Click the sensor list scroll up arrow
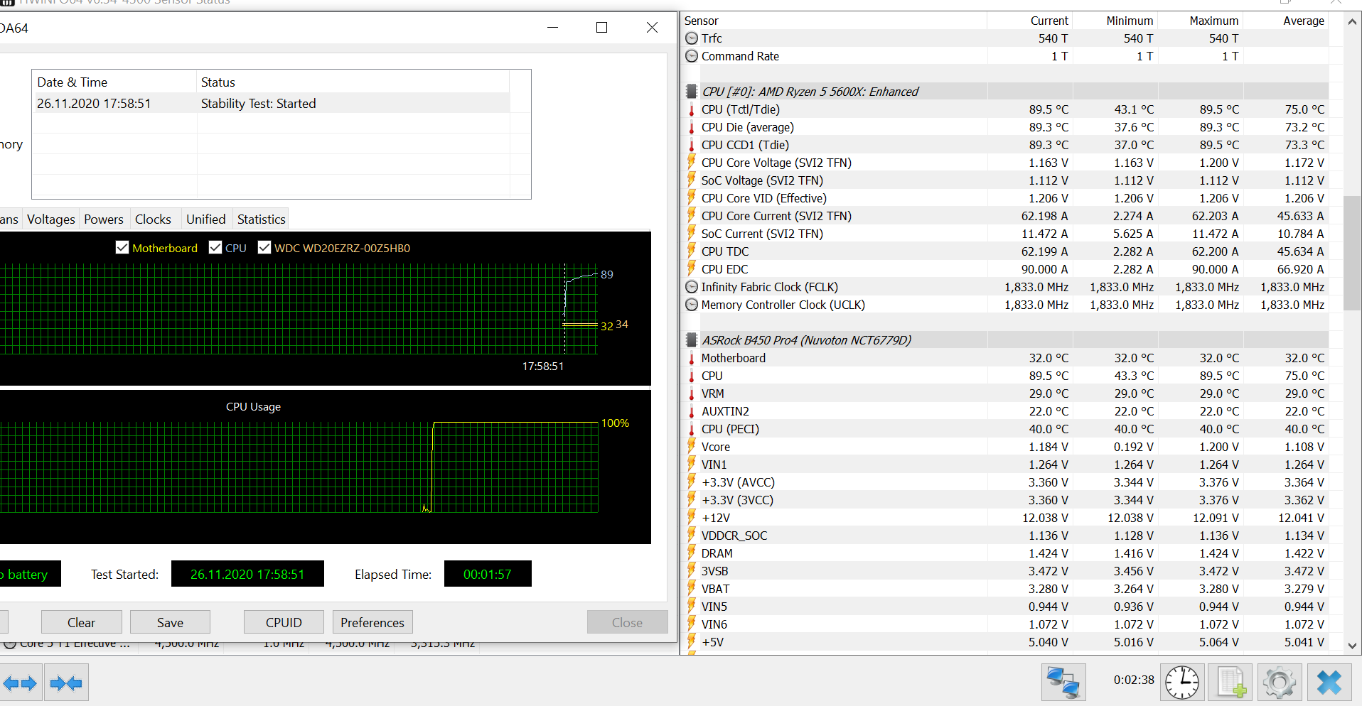This screenshot has width=1362, height=706. pos(1352,22)
